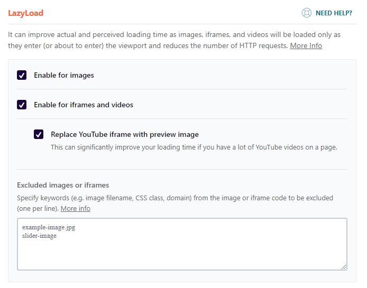367x288 pixels.
Task: Disable Replace YouTube iframe with preview image
Action: click(x=39, y=134)
